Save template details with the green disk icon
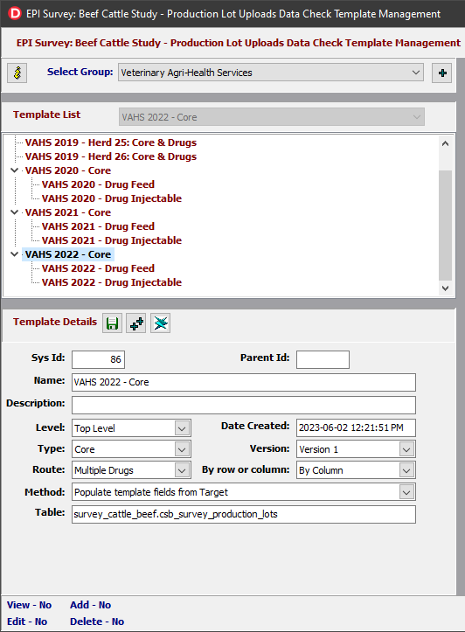 [x=112, y=323]
